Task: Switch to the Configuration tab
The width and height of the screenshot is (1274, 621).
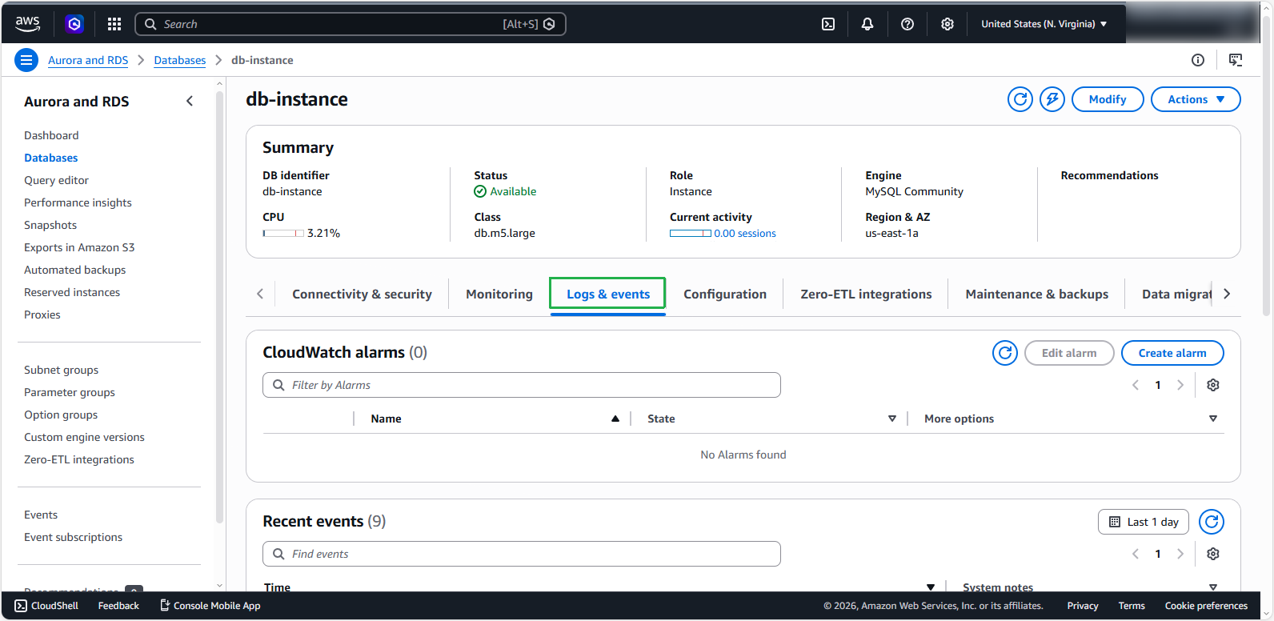Action: point(725,294)
